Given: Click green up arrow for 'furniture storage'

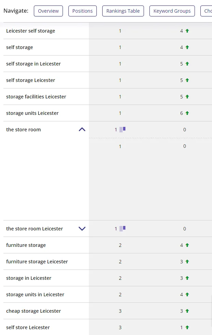Looking at the screenshot, I should pyautogui.click(x=187, y=245).
